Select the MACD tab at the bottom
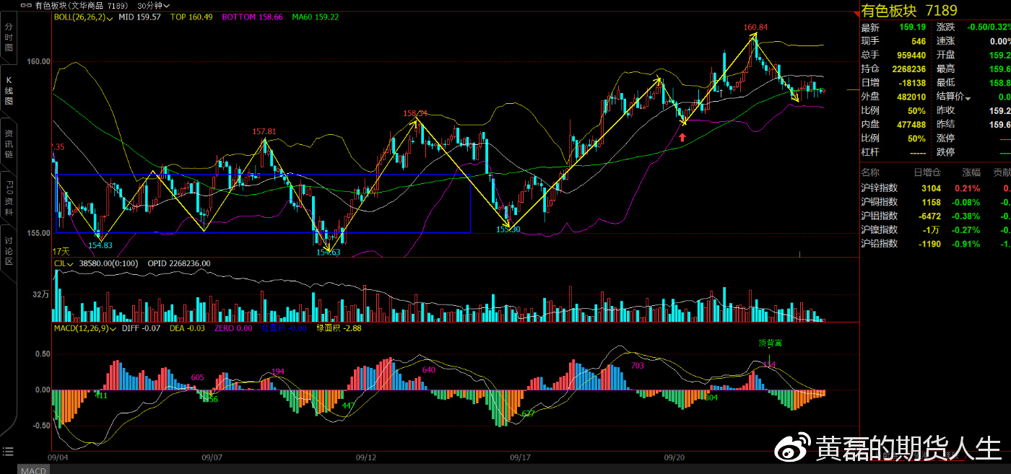The height and width of the screenshot is (474, 1011). click(x=33, y=470)
